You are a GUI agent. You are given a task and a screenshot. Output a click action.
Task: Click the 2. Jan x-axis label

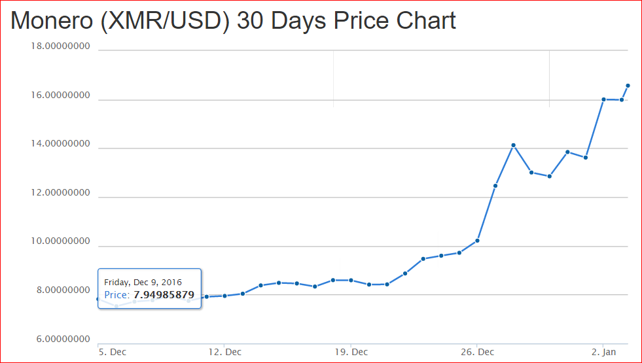tap(603, 352)
